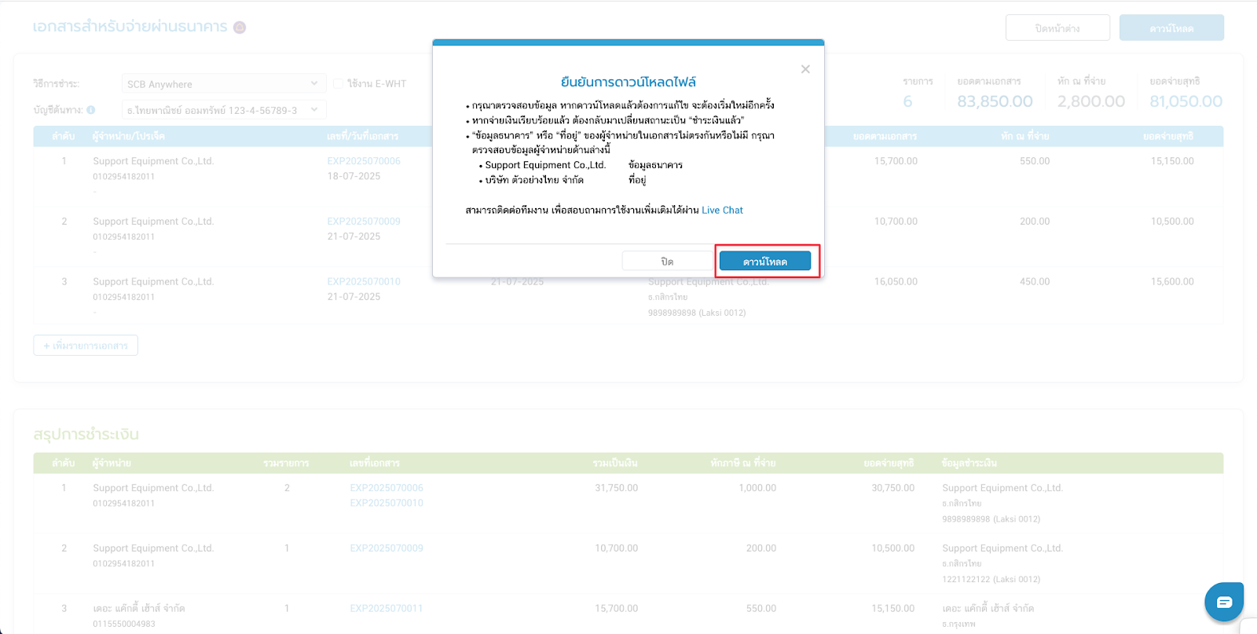This screenshot has width=1257, height=634.
Task: Click the help icon beside page title
Action: (x=240, y=27)
